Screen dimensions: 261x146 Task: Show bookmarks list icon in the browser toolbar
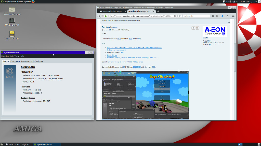point(217,16)
